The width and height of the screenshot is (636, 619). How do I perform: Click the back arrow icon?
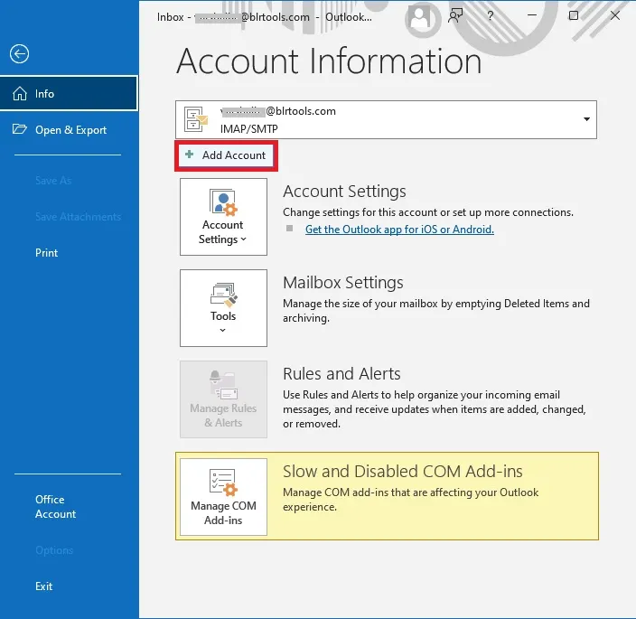tap(20, 54)
